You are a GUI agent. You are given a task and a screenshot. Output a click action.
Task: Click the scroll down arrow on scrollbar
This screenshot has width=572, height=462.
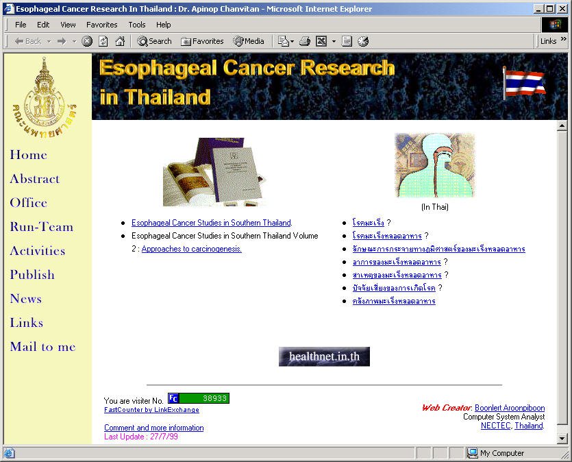pos(562,439)
